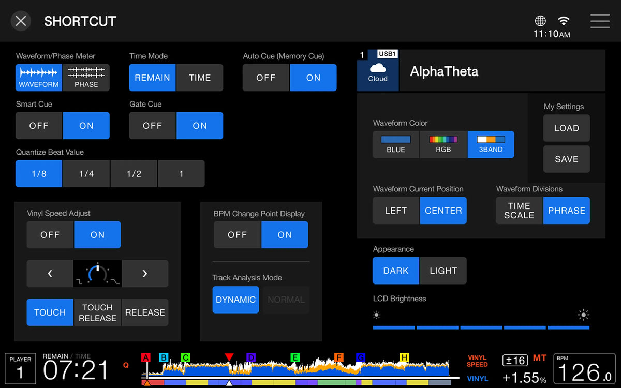This screenshot has width=621, height=388.
Task: Tap the Q quantize indicator
Action: coord(126,365)
